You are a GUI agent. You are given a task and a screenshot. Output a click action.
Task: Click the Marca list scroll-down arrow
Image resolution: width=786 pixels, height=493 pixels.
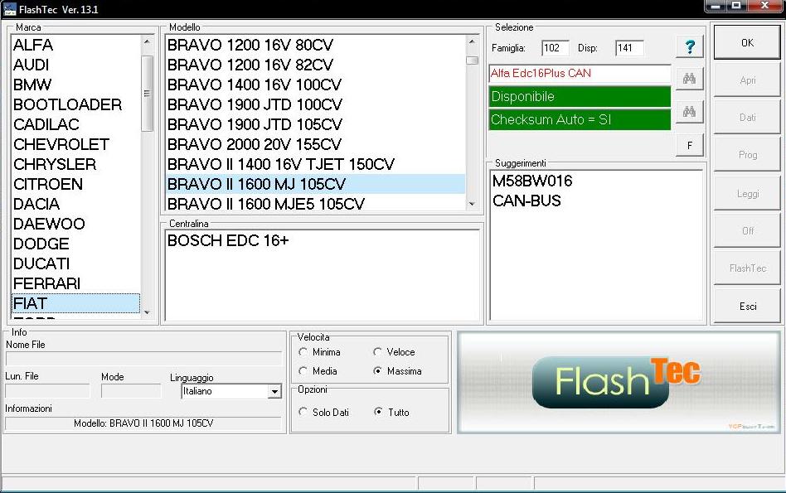coord(147,312)
